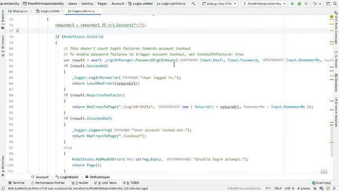Click the Stop square icon
This screenshot has height=191, width=339.
[x=306, y=4]
